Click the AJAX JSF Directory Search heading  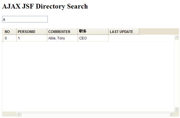pos(45,6)
